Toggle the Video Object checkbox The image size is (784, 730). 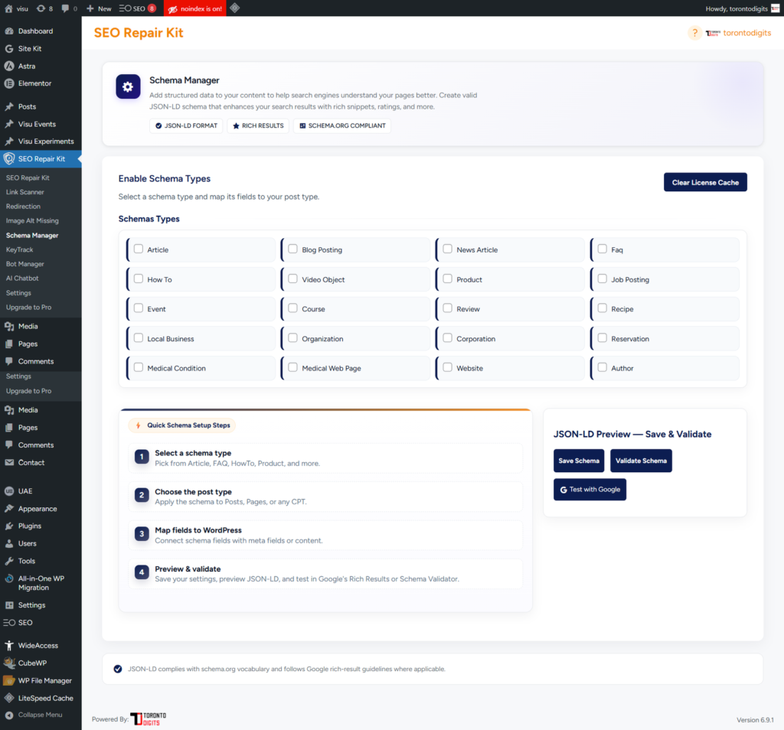click(293, 279)
